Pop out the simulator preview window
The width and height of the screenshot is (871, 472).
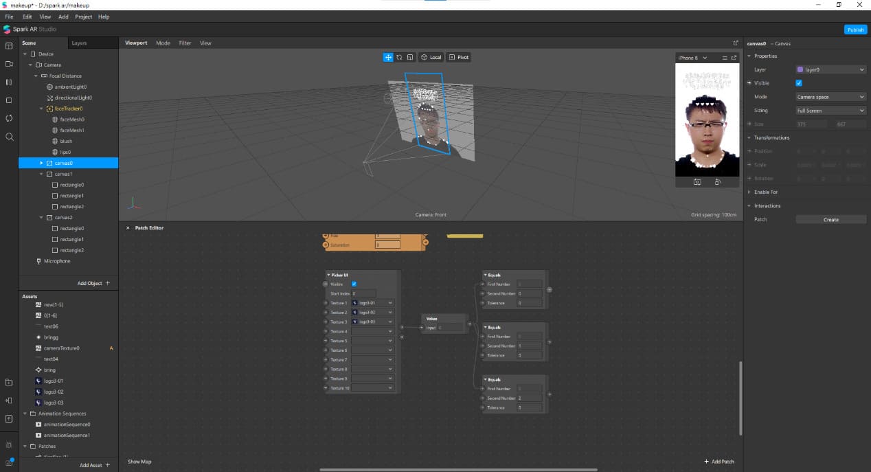[734, 58]
